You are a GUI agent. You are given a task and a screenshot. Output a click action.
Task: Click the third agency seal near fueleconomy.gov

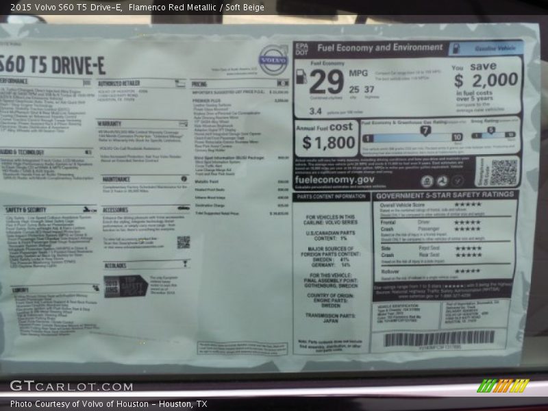point(458,181)
